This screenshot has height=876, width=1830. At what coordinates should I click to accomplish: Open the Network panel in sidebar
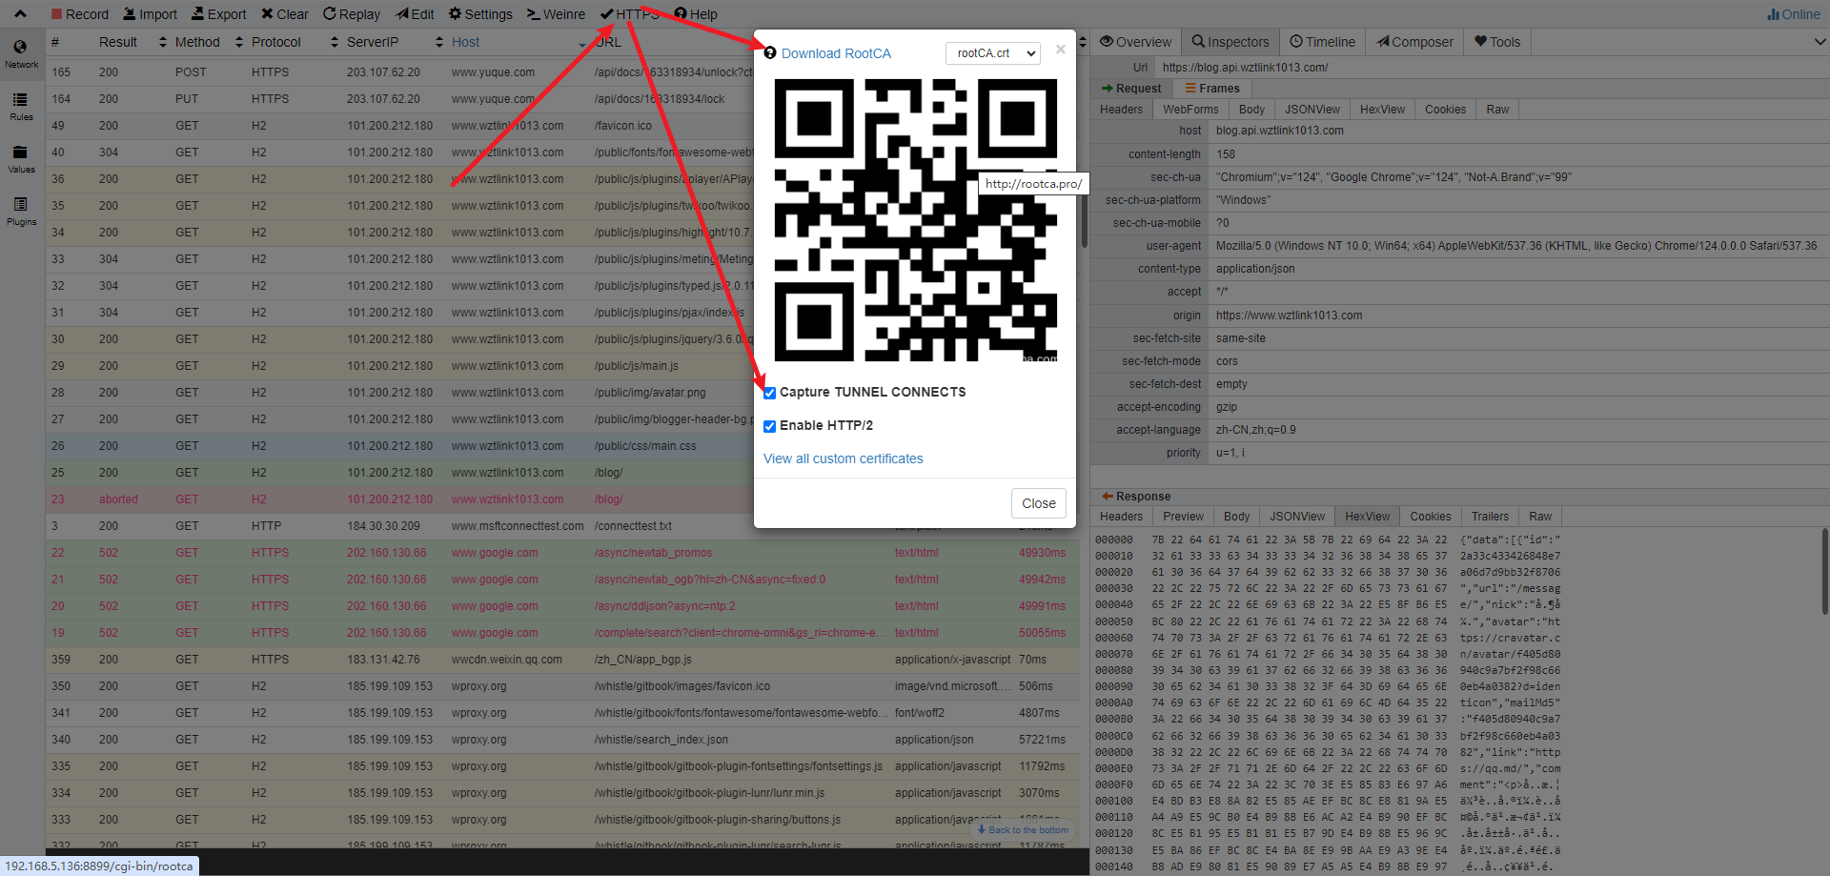[21, 54]
